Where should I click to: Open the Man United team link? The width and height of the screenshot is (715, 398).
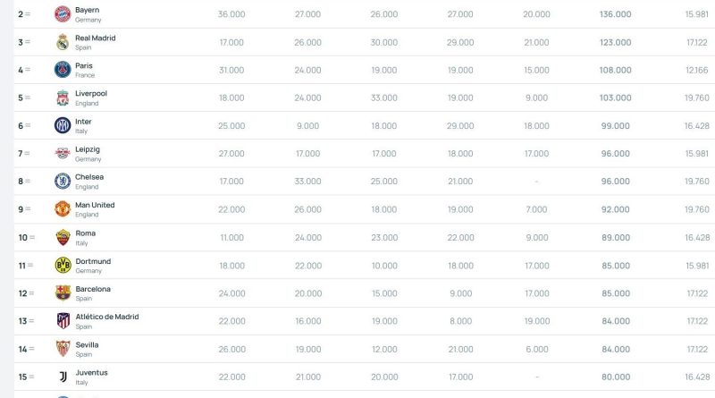pos(95,205)
